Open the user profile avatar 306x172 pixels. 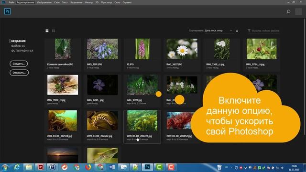(298, 11)
